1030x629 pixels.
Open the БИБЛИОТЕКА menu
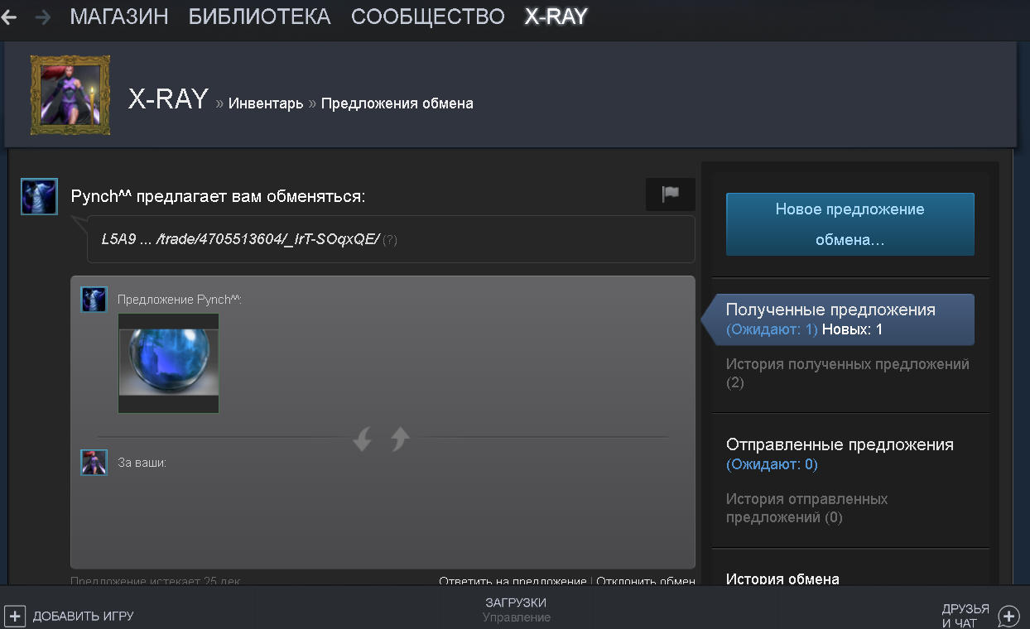tap(260, 17)
